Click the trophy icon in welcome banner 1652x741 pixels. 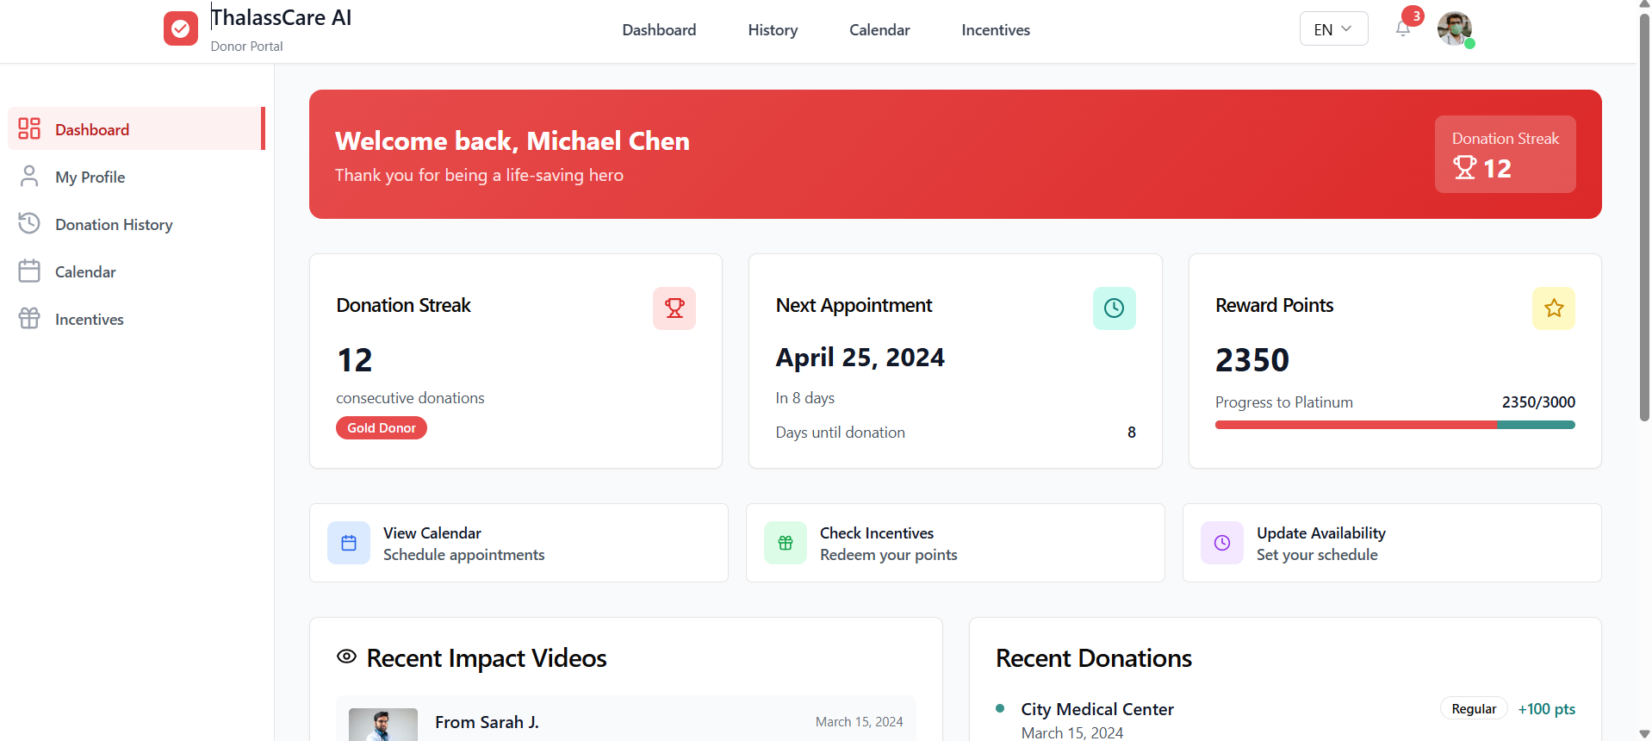(x=1464, y=167)
